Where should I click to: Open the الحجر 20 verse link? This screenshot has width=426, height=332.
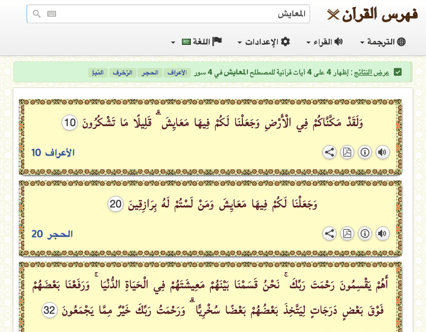[52, 234]
